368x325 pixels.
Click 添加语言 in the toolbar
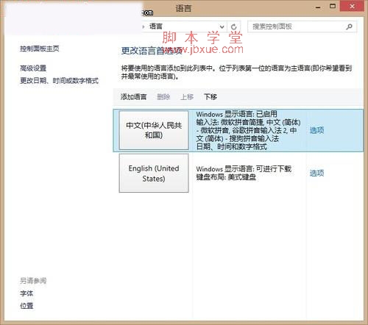(x=133, y=97)
